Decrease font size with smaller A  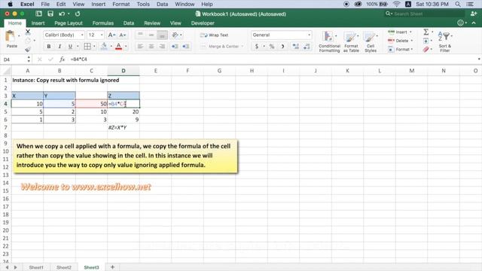tap(122, 35)
